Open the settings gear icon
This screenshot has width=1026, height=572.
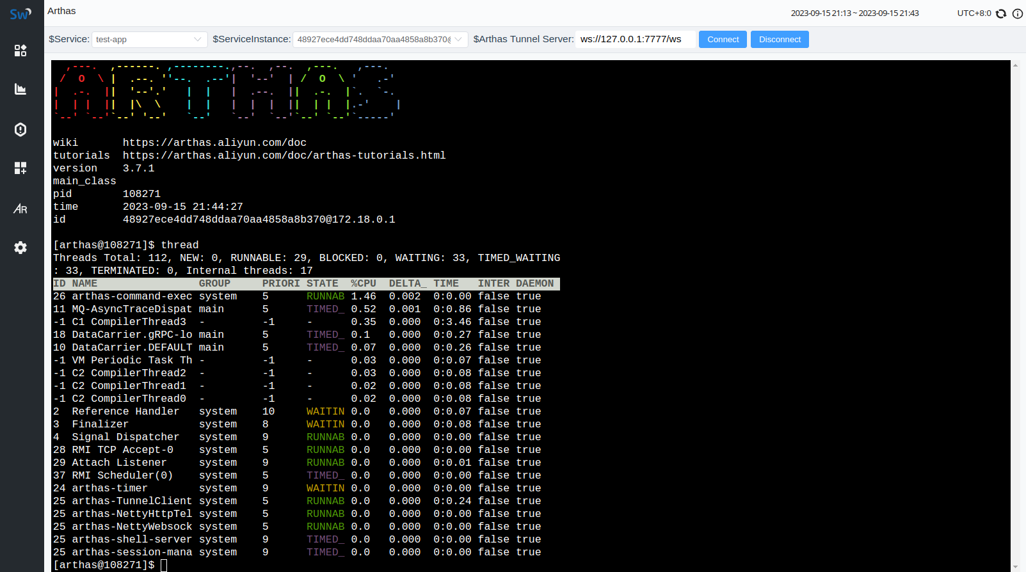click(20, 248)
